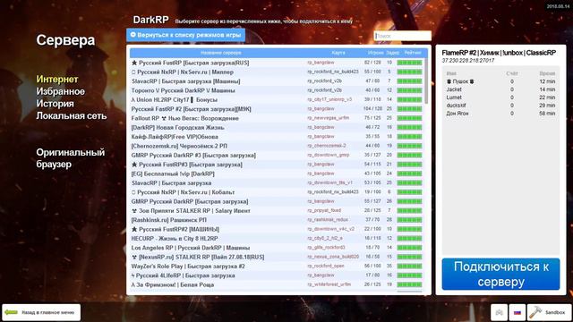This screenshot has height=322, width=573.
Task: Click the rating bar of Fallout RP row
Action: (409, 118)
